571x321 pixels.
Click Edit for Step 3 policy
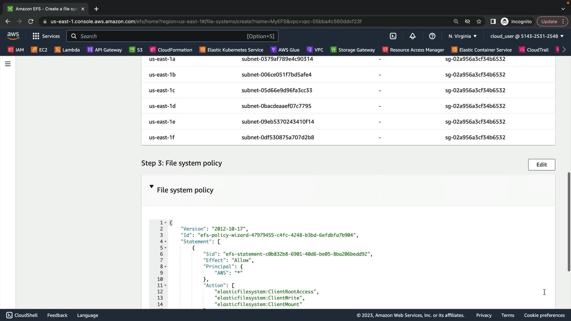(541, 165)
